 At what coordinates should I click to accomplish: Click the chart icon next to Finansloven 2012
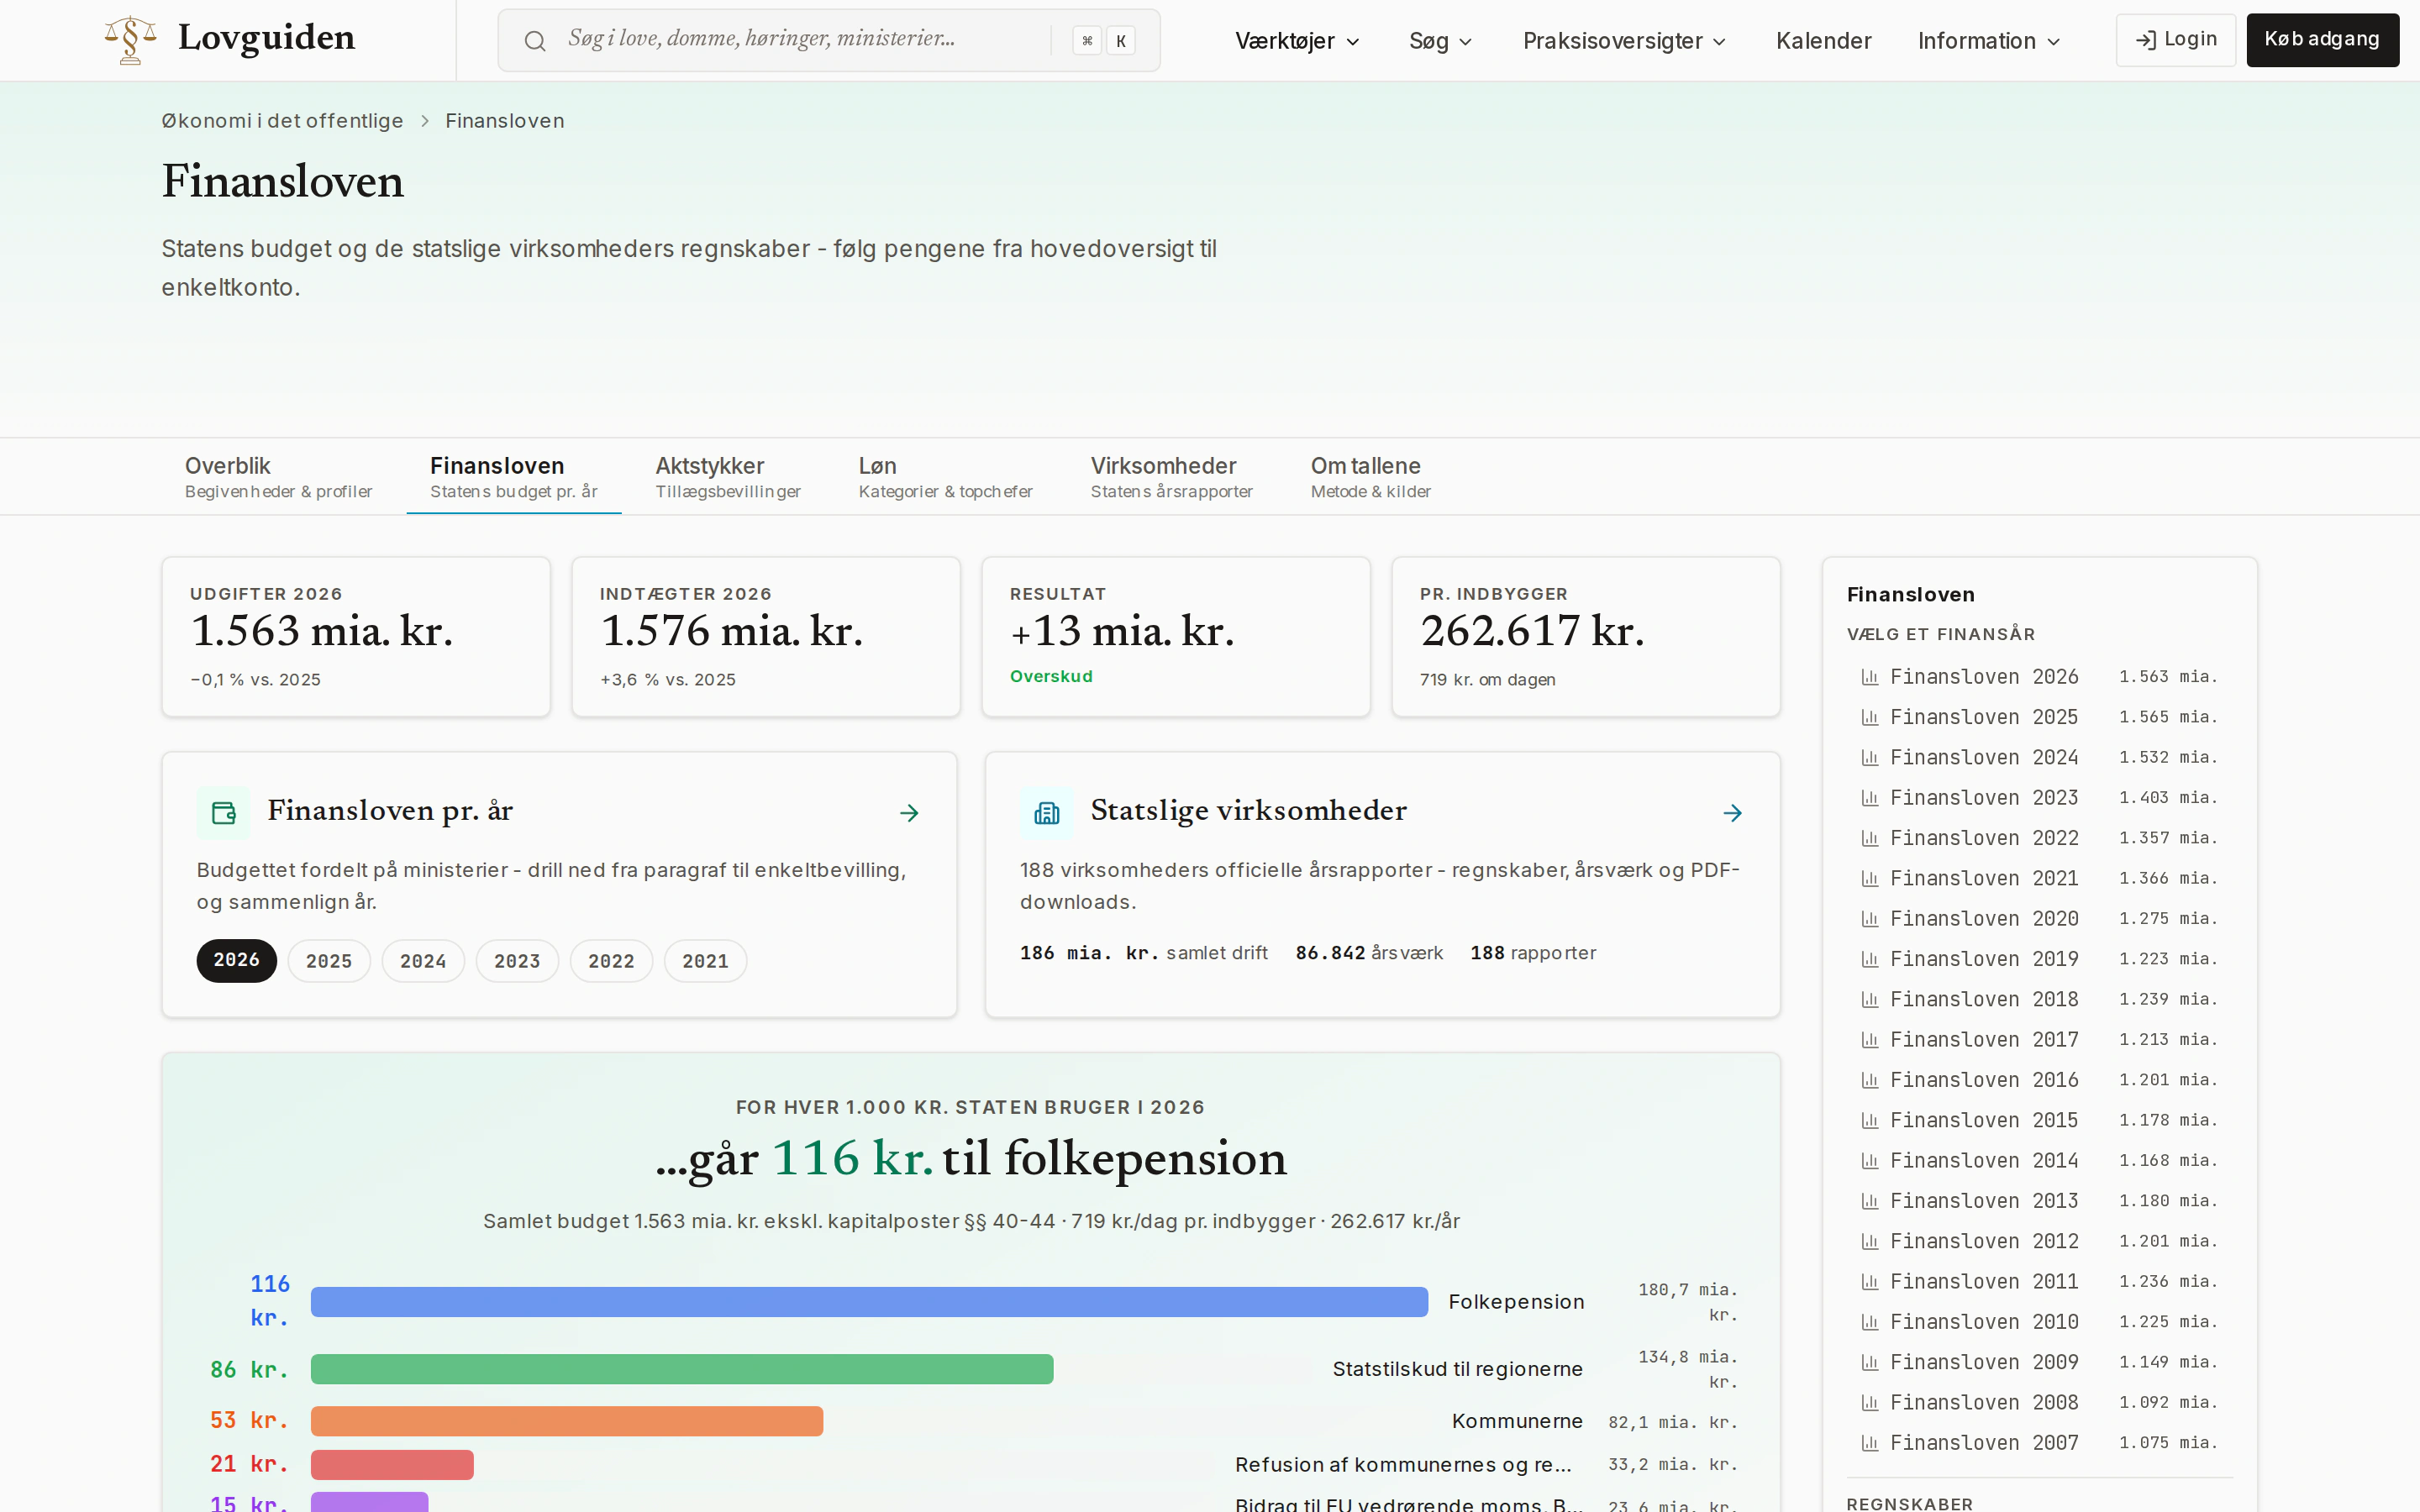[1869, 1242]
